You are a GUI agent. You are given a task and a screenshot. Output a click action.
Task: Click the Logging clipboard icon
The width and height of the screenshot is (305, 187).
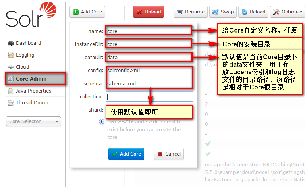[x=11, y=55]
